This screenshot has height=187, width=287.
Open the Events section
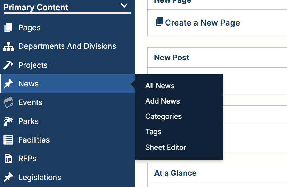[x=30, y=102]
